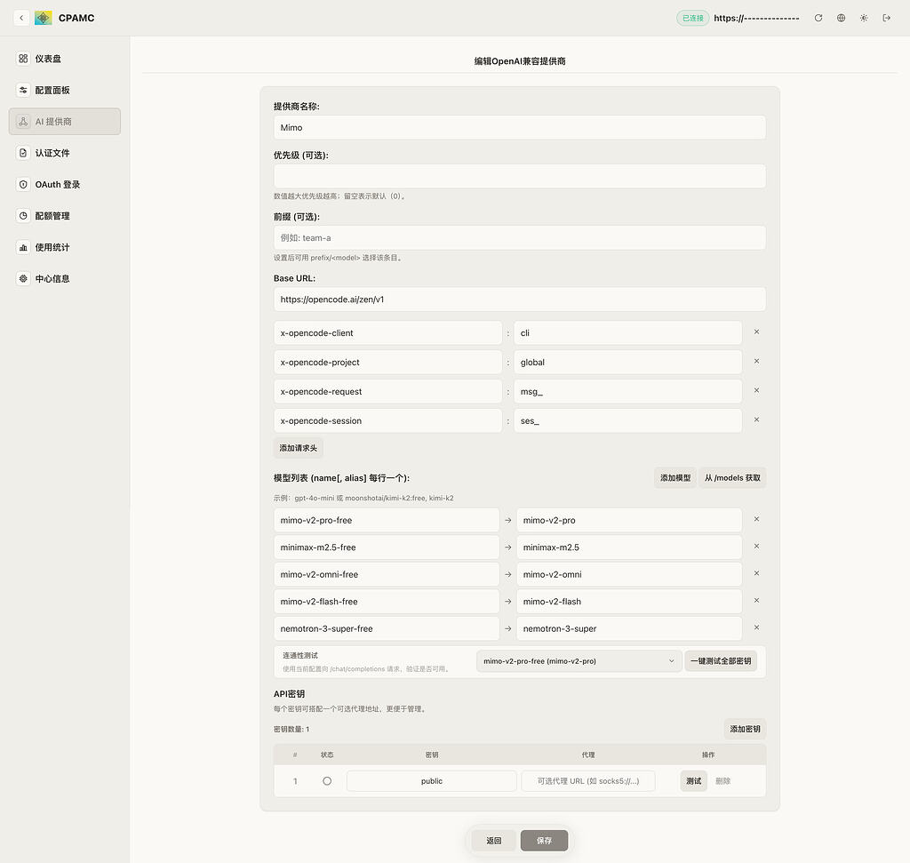
Task: Open the 仪表盘 dashboard page
Action: (x=65, y=59)
